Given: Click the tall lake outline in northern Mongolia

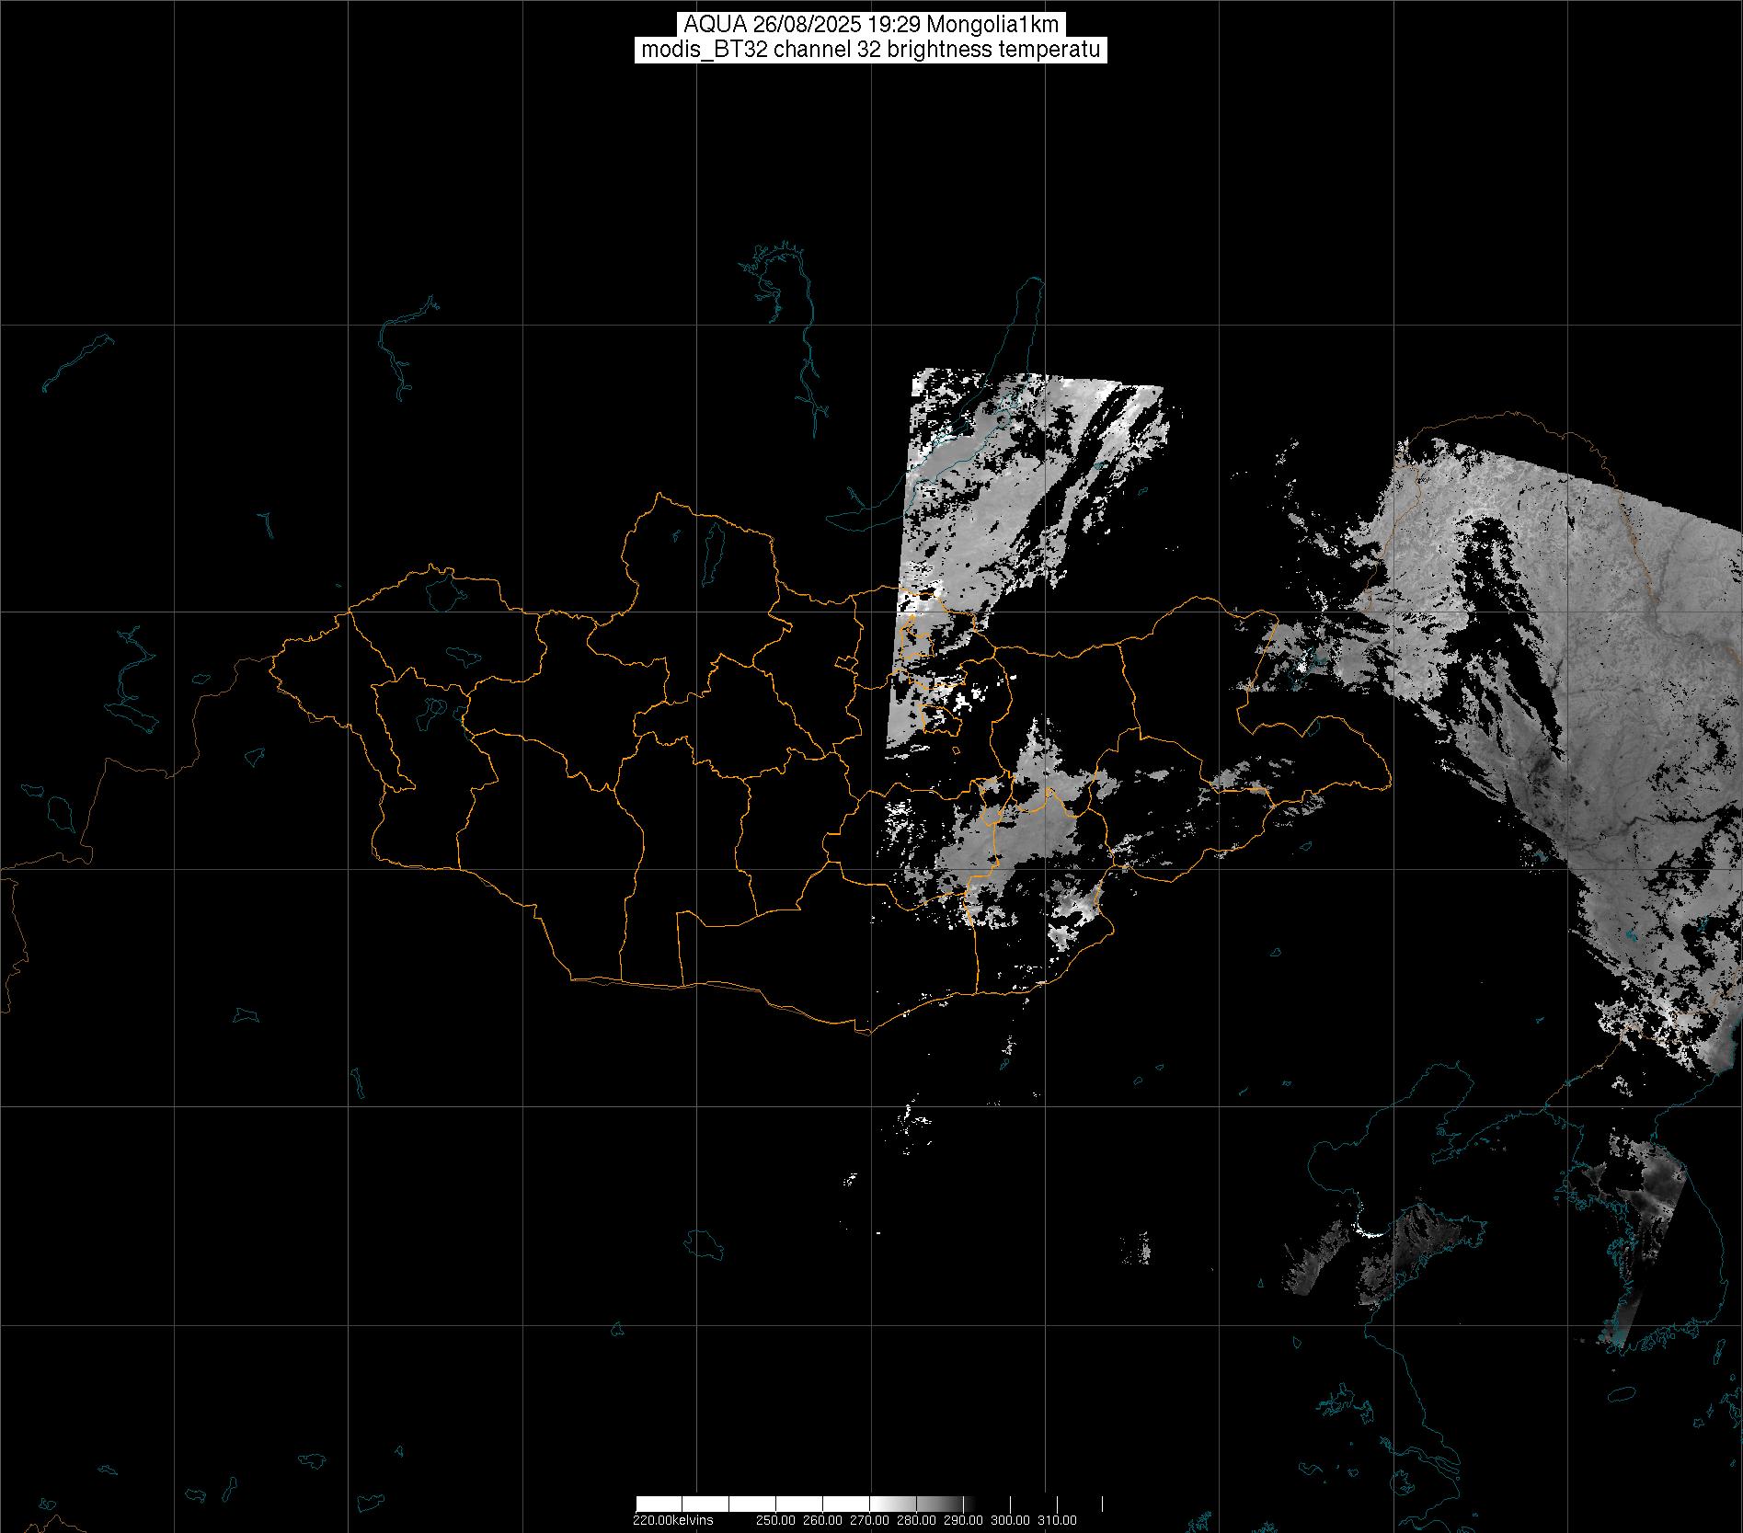Looking at the screenshot, I should coord(712,548).
